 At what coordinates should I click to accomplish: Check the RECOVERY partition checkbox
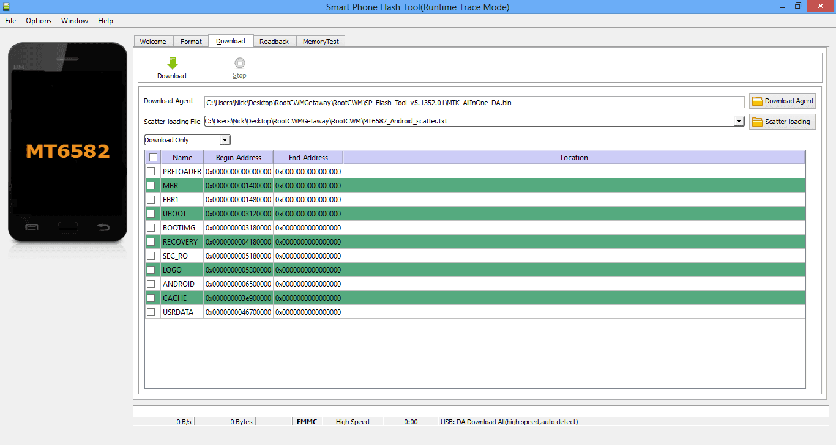(x=151, y=242)
